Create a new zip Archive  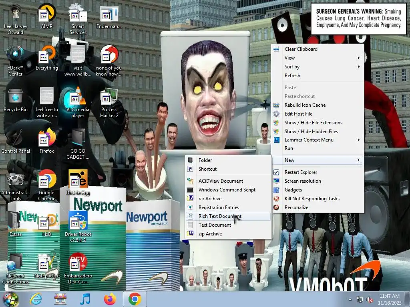coord(228,234)
